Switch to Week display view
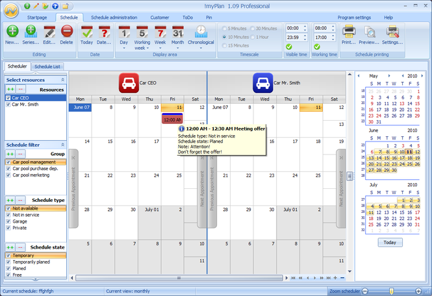The image size is (432, 296). coord(160,32)
